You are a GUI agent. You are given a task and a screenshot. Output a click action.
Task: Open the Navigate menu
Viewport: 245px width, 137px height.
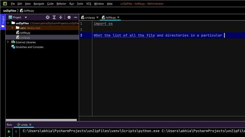[x=39, y=4]
